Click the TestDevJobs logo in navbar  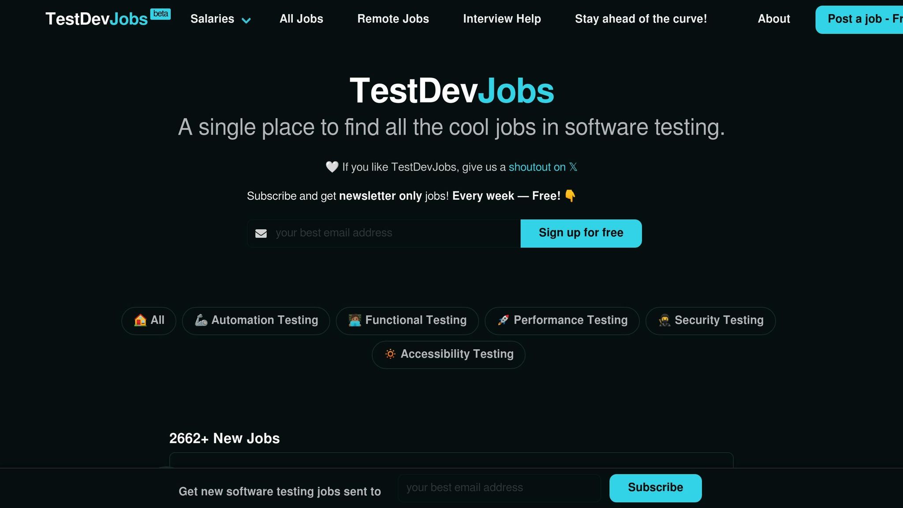[x=97, y=19]
